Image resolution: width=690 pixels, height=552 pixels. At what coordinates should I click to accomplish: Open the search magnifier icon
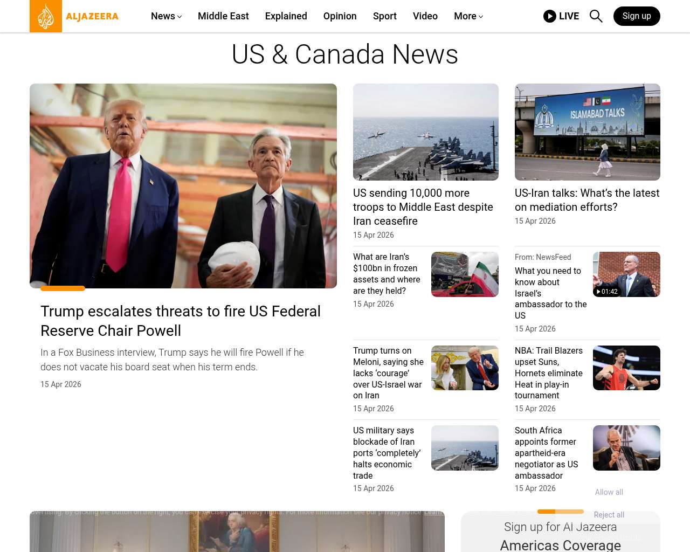tap(596, 16)
